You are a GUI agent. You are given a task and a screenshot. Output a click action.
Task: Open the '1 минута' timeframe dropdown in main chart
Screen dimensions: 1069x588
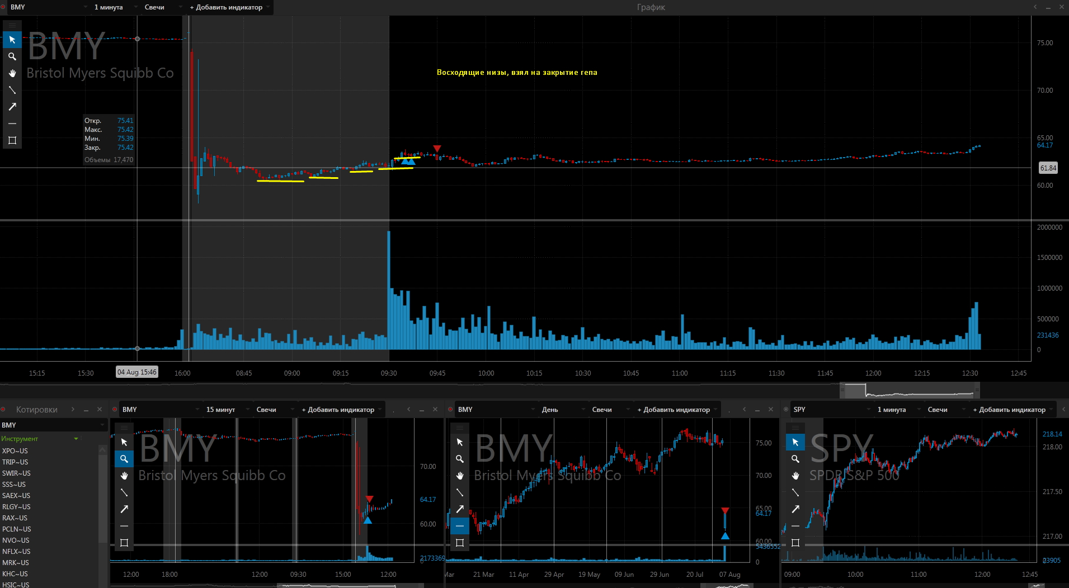(x=115, y=7)
